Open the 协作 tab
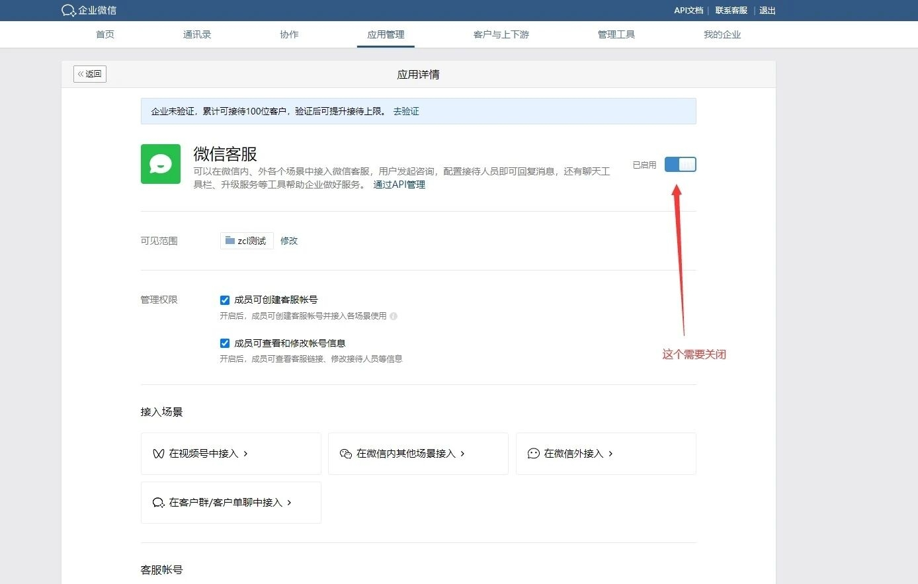 [x=289, y=34]
